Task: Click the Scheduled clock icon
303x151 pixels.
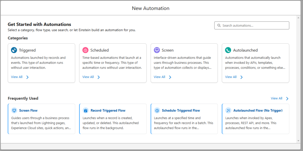Action: [x=86, y=50]
